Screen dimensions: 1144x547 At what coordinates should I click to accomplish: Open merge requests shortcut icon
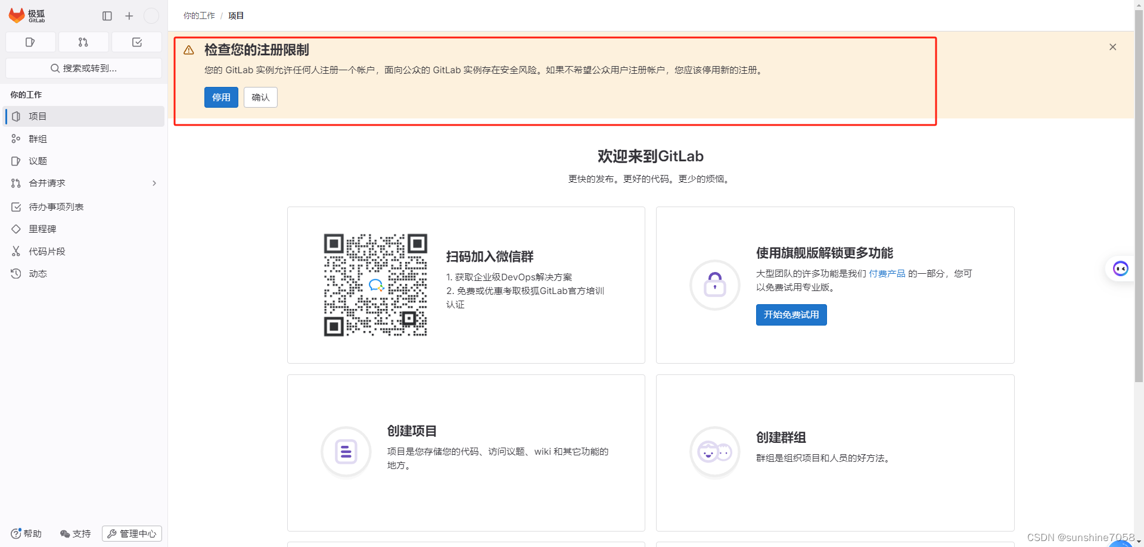coord(83,42)
